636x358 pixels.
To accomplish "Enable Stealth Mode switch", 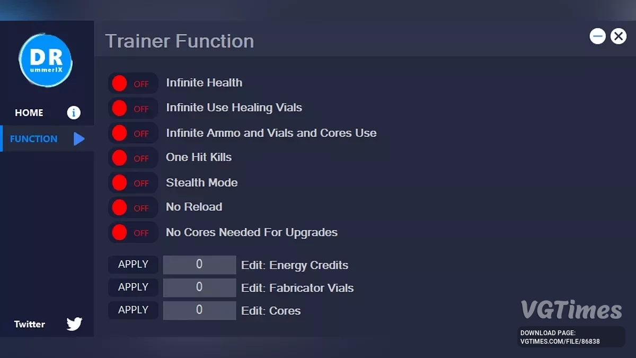I will (x=132, y=183).
